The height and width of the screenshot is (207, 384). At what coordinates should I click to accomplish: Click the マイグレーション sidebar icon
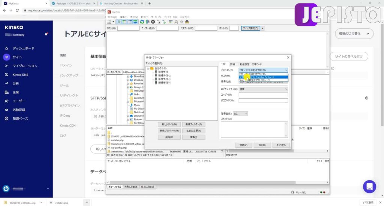pos(7,66)
